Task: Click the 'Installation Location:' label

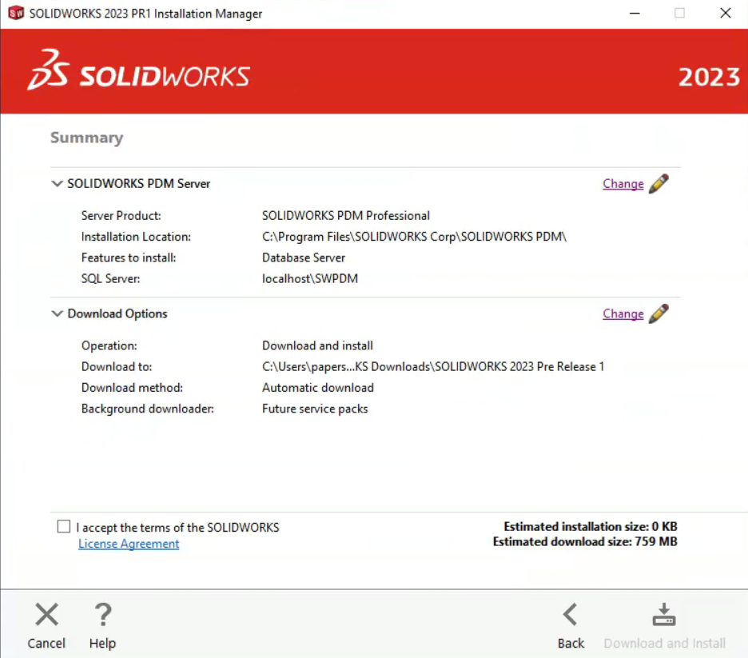Action: (136, 237)
